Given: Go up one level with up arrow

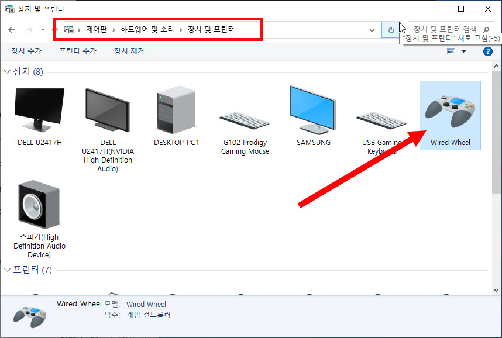Looking at the screenshot, I should (x=54, y=30).
